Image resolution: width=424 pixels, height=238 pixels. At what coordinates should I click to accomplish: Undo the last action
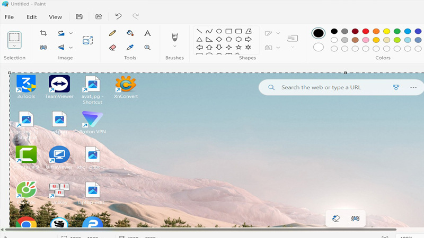(x=118, y=16)
